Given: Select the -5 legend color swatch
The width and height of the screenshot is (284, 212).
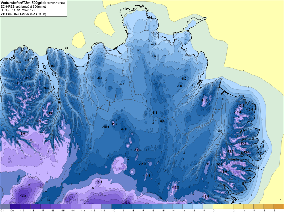Looking at the screenshot, I should tap(167, 206).
